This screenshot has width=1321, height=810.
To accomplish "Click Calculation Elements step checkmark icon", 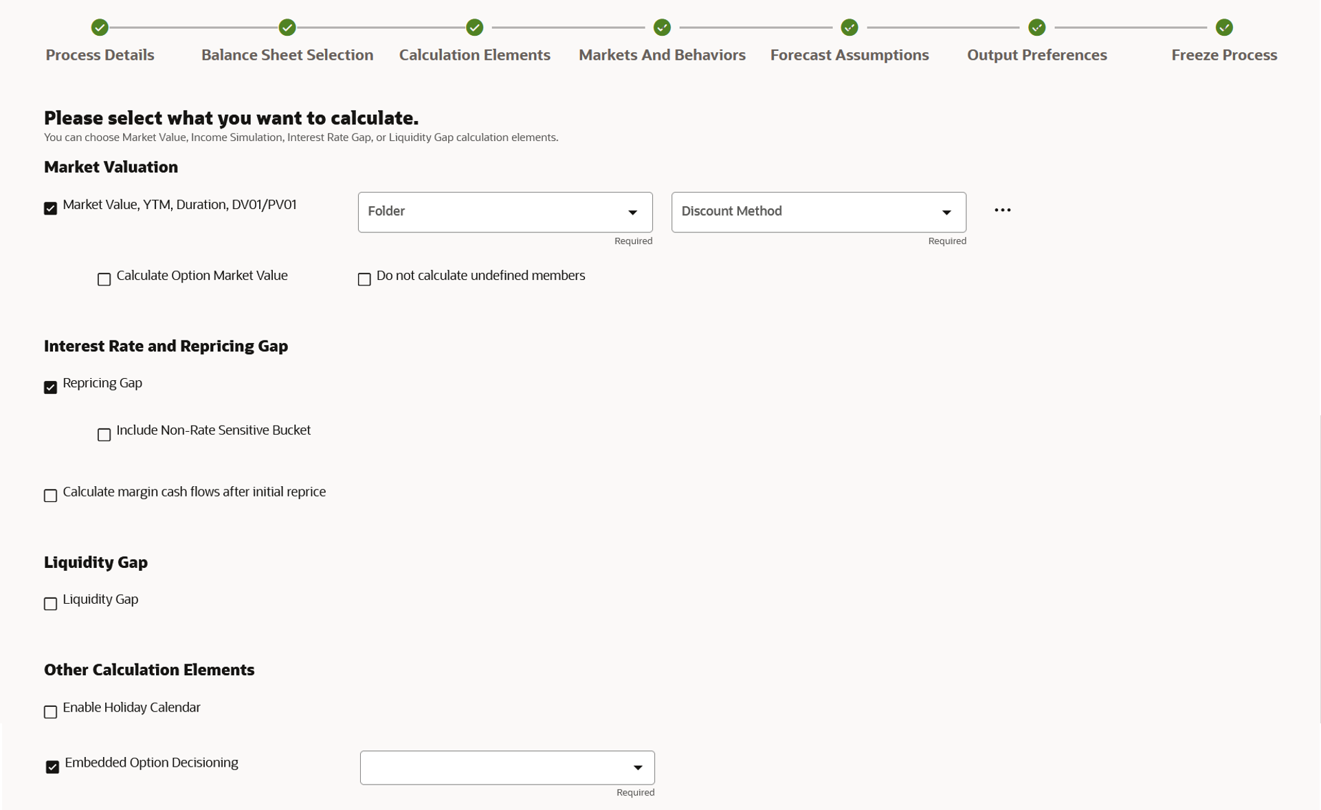I will coord(474,28).
